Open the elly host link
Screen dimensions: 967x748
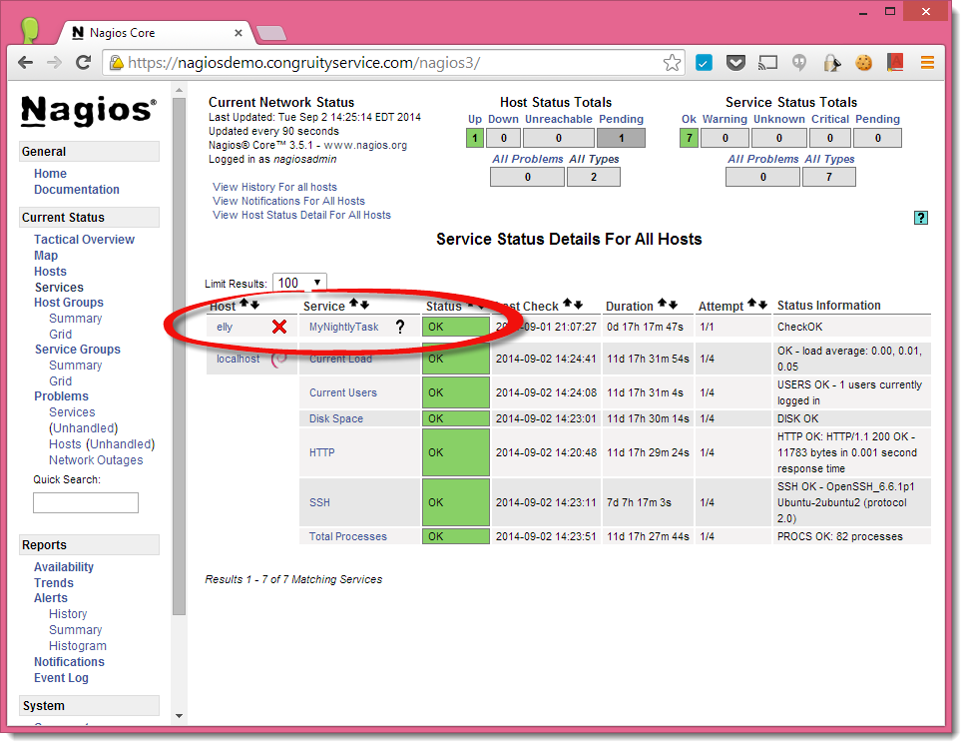coord(225,328)
